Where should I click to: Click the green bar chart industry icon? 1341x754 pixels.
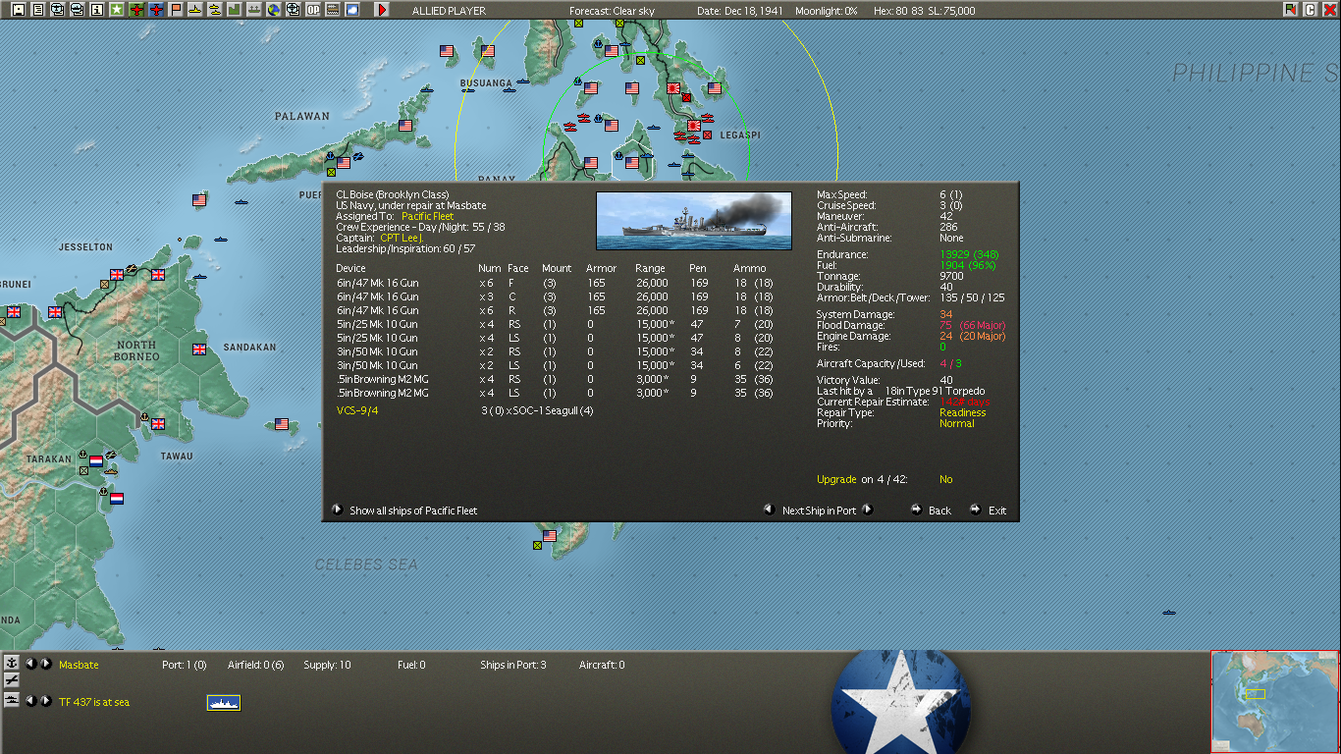pyautogui.click(x=235, y=10)
